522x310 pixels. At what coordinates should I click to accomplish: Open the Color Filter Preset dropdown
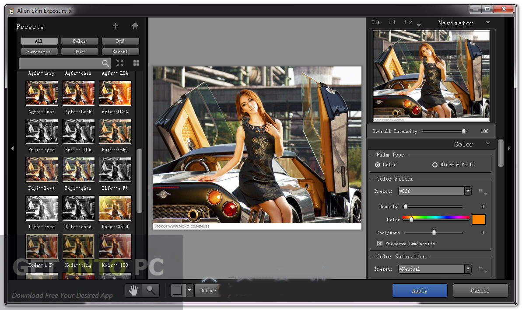(x=435, y=191)
